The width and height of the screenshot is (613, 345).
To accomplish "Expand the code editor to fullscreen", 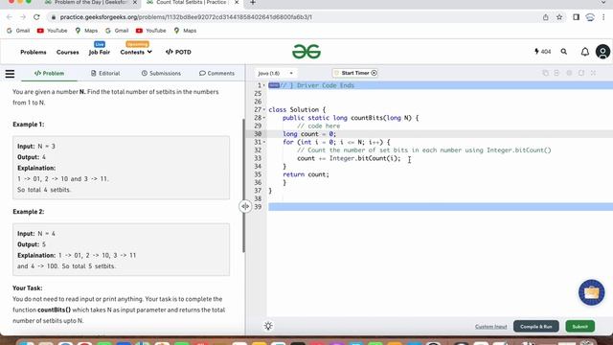I will click(593, 73).
